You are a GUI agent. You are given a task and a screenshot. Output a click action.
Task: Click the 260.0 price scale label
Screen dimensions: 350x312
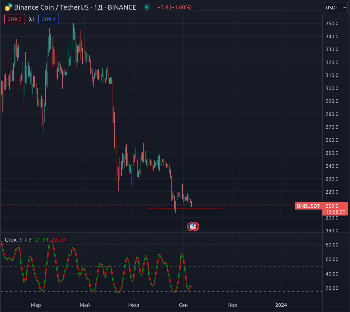(332, 140)
